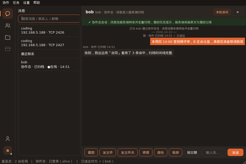Image resolution: width=246 pixels, height=164 pixels.
Task: Open bob conversation in recent contacts
Action: tap(49, 65)
